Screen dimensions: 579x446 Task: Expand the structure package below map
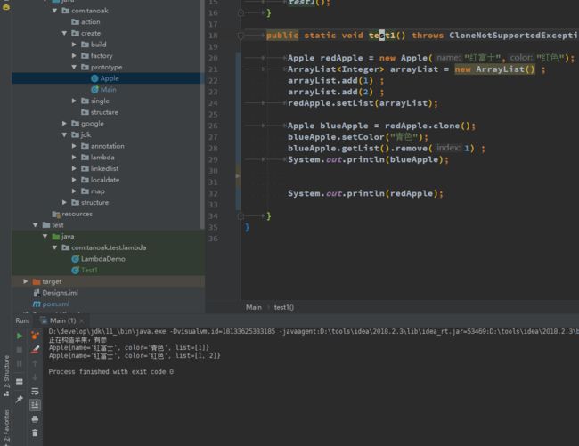pyautogui.click(x=64, y=202)
